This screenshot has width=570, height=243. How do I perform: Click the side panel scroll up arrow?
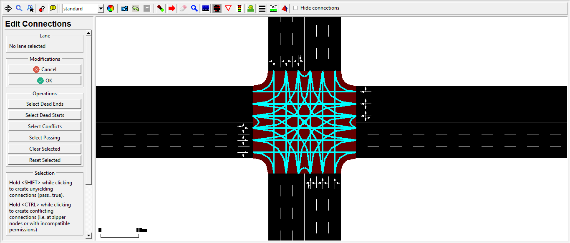coord(88,33)
